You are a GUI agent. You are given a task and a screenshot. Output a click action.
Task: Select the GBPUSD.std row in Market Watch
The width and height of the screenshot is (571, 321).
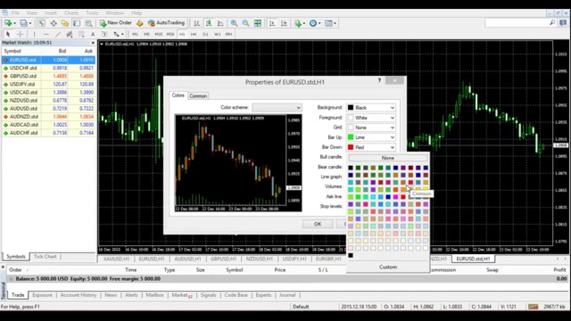point(48,76)
